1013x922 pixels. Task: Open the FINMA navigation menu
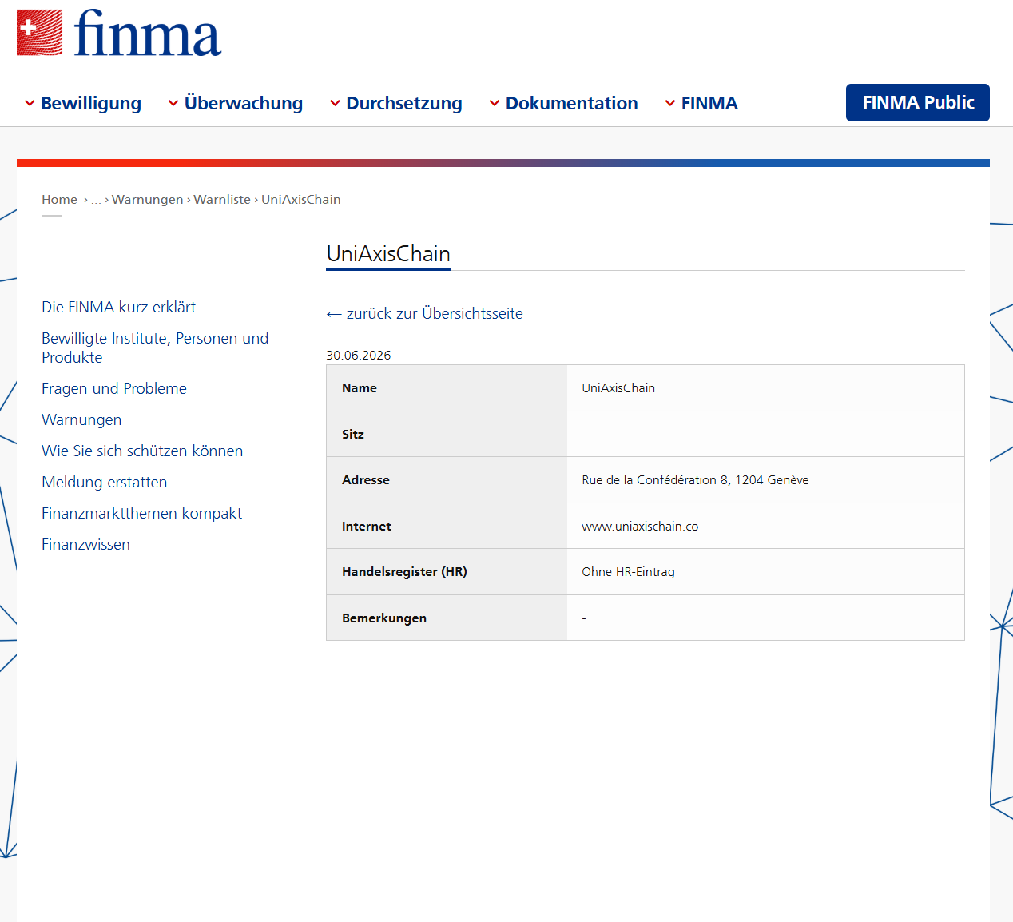pyautogui.click(x=701, y=103)
